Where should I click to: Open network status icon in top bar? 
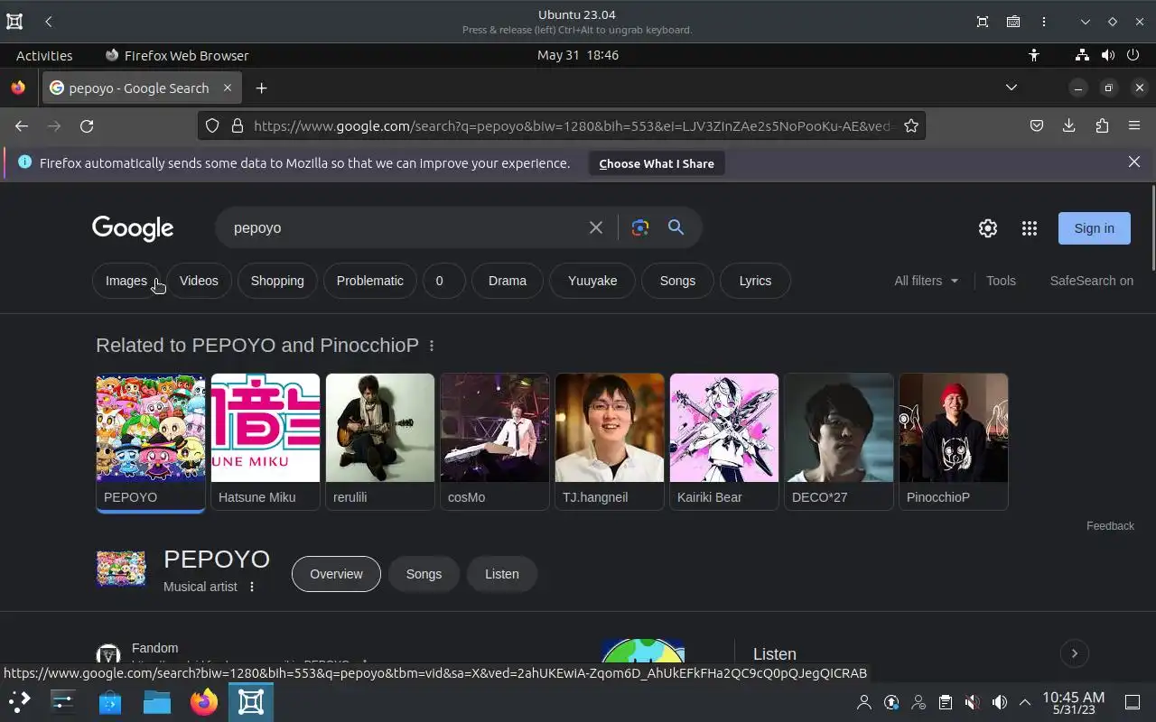coord(1082,55)
